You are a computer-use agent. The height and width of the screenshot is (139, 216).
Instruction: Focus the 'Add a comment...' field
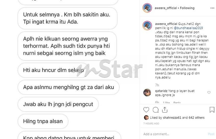coord(175,134)
